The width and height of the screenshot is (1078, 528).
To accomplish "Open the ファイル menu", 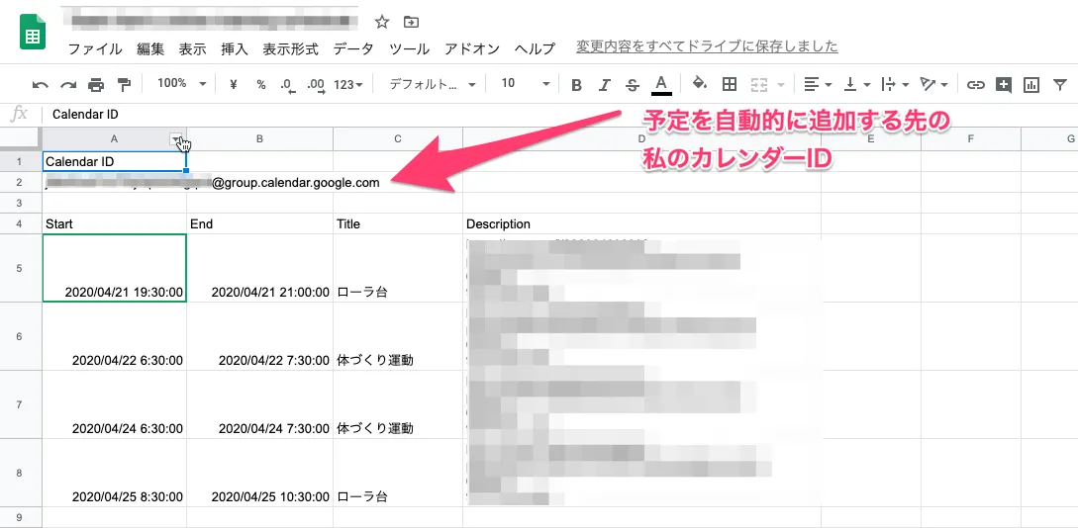I will [96, 48].
